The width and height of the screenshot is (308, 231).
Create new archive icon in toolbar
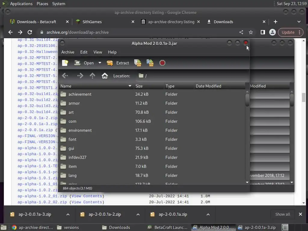65,63
